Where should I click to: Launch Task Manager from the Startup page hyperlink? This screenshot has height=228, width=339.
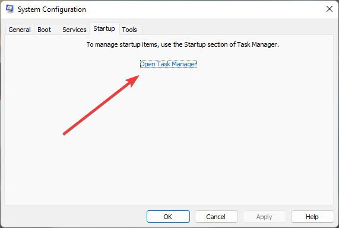169,64
